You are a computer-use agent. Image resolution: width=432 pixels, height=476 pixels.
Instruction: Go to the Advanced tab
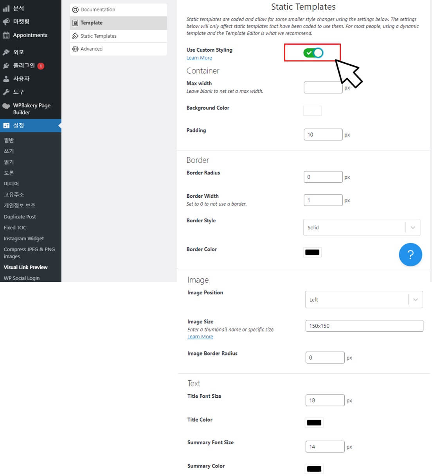118,49
